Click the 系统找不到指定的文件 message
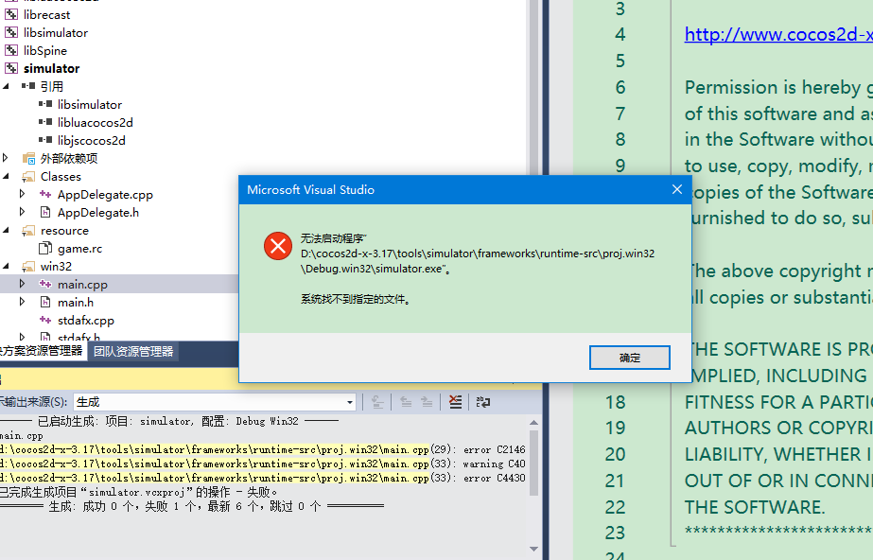The height and width of the screenshot is (560, 873). [356, 300]
